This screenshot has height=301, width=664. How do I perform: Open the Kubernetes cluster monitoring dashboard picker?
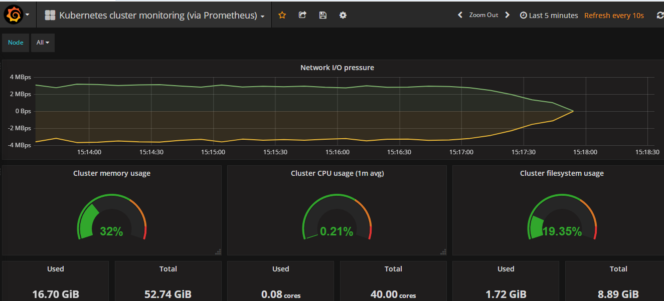coord(154,15)
